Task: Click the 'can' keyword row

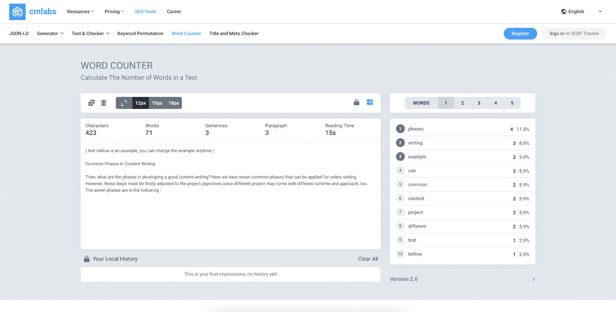Action: [x=462, y=171]
